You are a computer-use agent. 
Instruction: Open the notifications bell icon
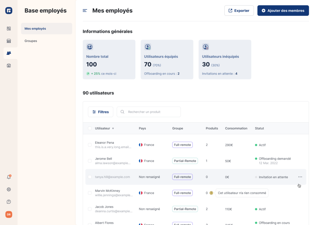click(9, 177)
